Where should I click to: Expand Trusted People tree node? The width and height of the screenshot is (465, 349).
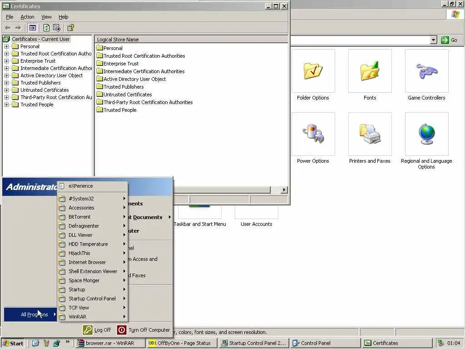point(6,105)
